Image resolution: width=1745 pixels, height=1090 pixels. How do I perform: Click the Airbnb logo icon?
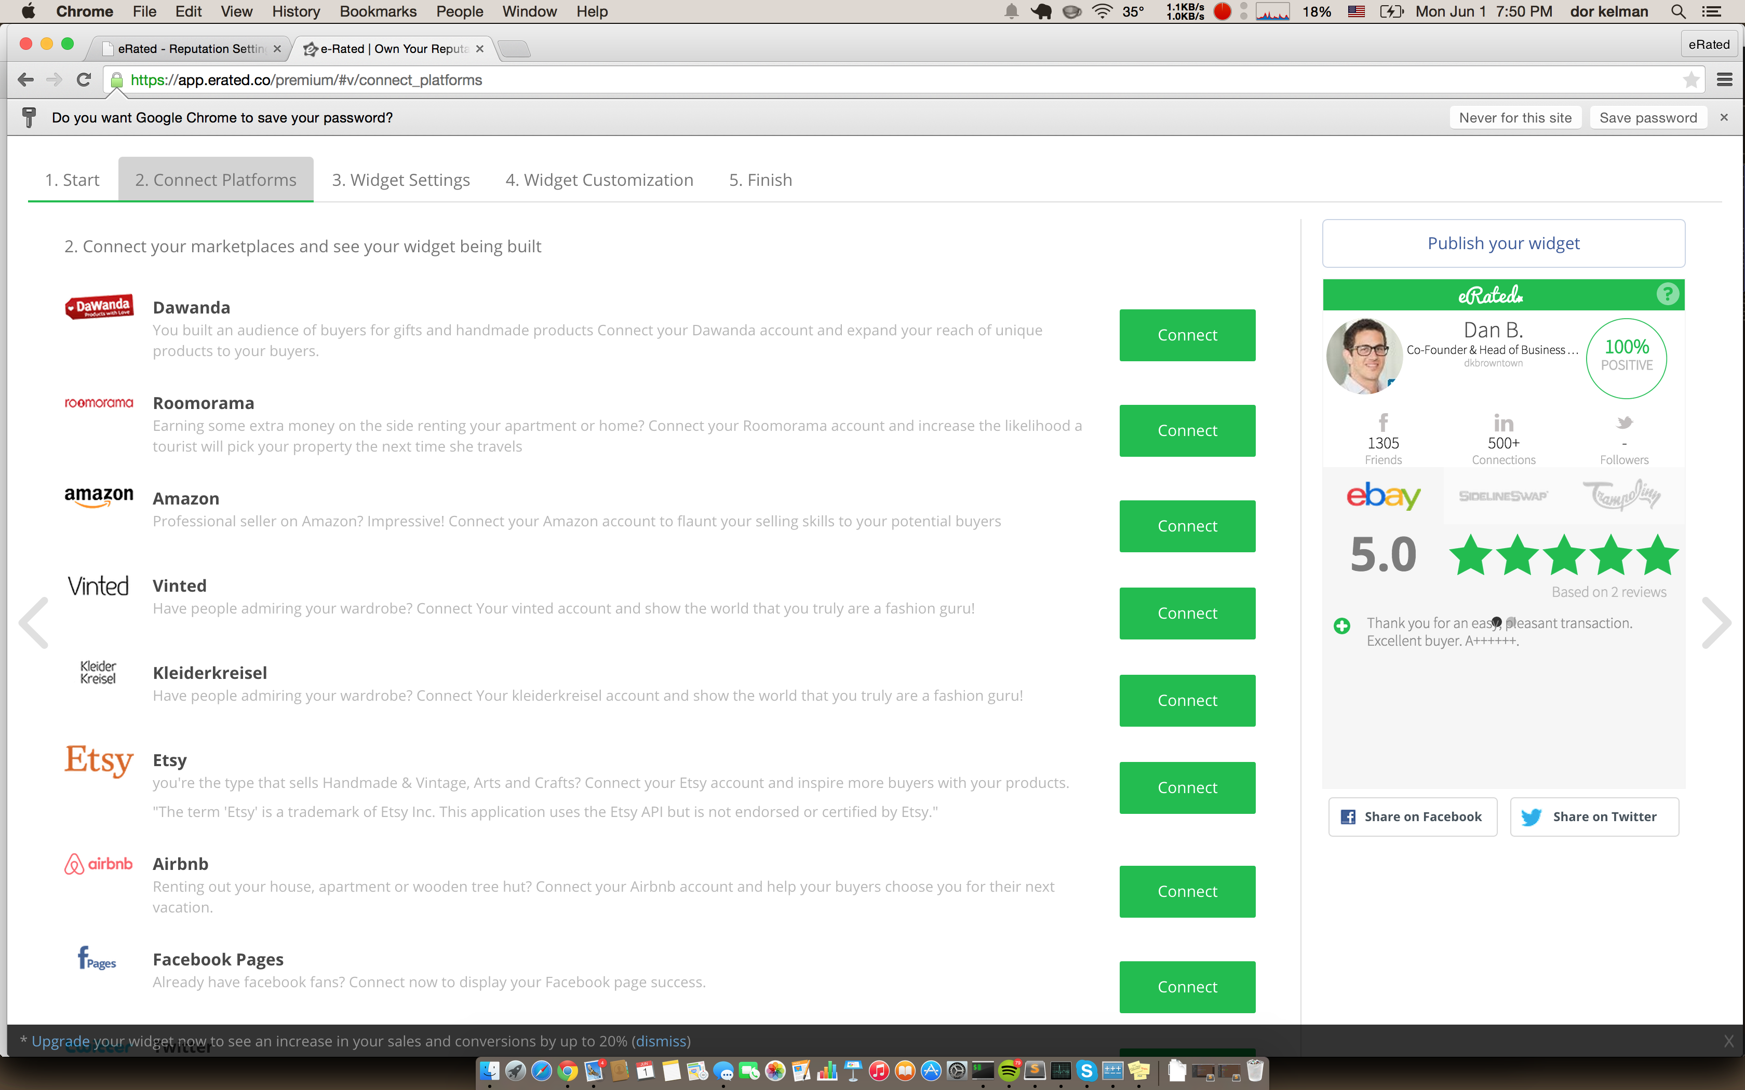coord(99,864)
